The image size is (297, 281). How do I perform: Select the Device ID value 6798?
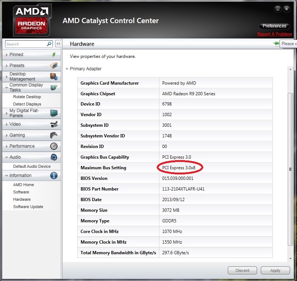click(x=167, y=104)
